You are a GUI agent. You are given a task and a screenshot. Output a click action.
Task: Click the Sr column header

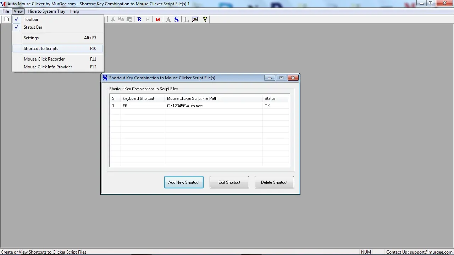point(115,98)
